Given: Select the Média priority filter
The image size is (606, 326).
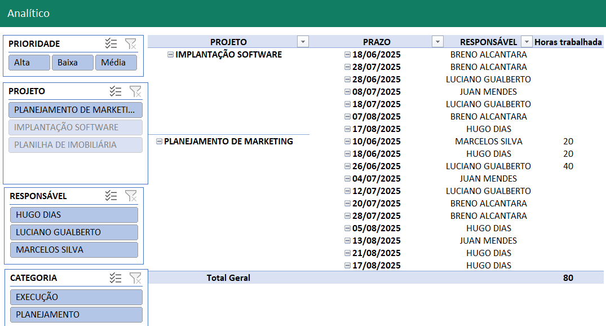Looking at the screenshot, I should [x=116, y=63].
